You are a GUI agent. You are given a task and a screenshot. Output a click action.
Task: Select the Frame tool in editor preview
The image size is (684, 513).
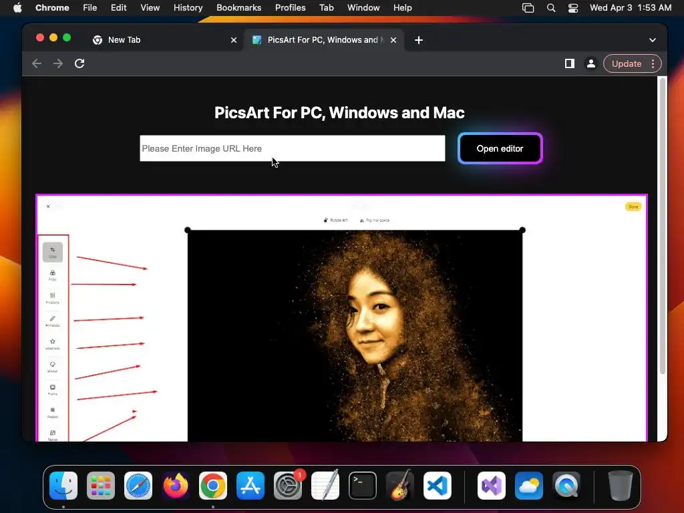pos(52,390)
